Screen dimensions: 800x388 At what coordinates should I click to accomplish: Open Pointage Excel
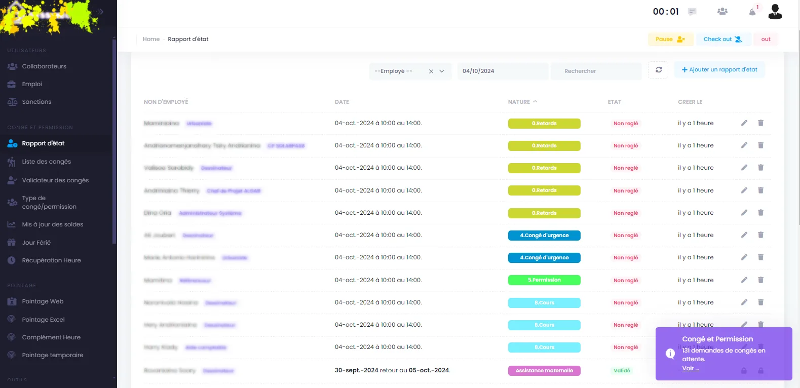pos(43,320)
